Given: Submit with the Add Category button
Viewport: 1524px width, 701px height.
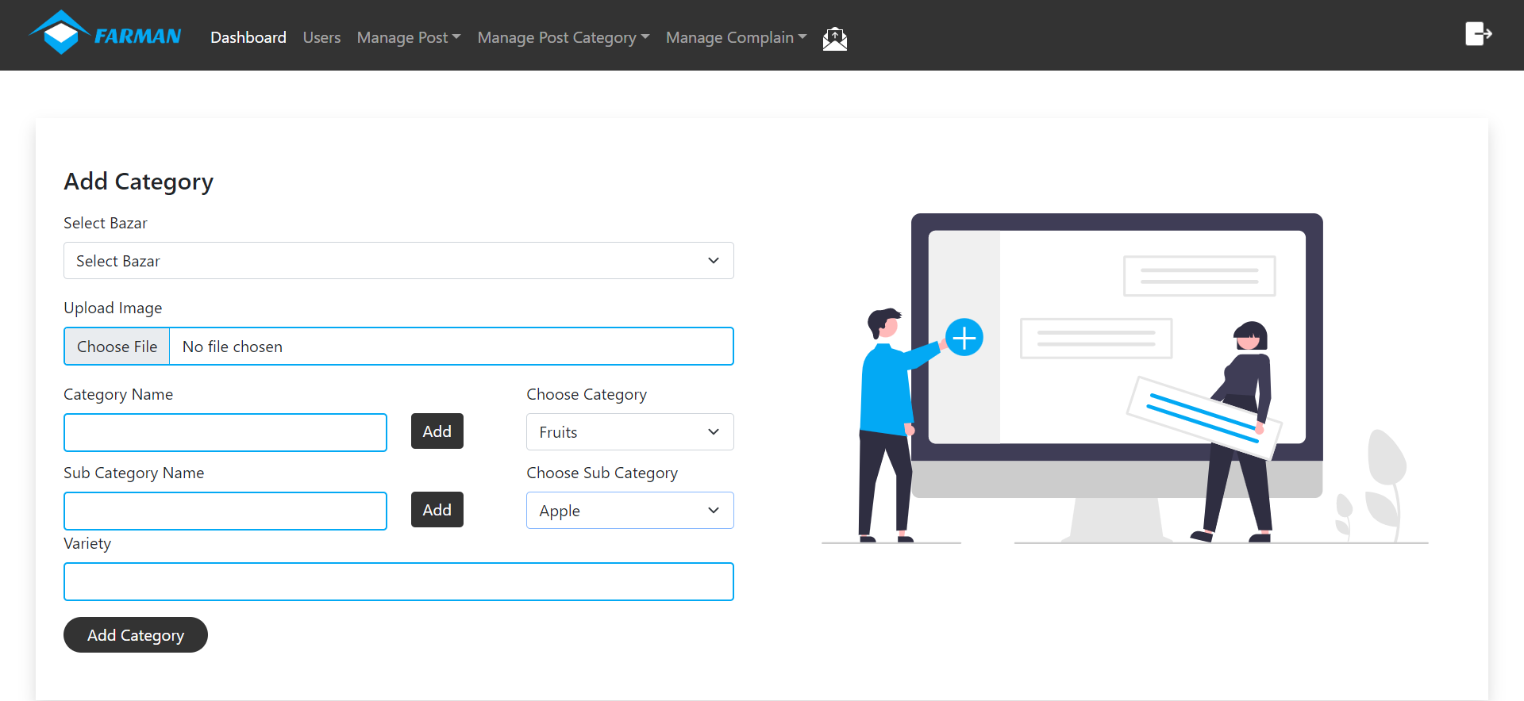Looking at the screenshot, I should pos(136,635).
